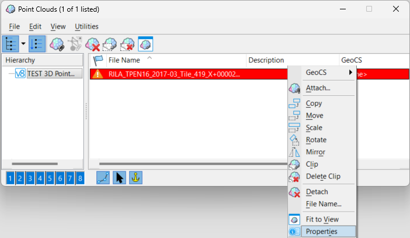Choose Mirror from the context menu
The width and height of the screenshot is (410, 238).
point(322,152)
